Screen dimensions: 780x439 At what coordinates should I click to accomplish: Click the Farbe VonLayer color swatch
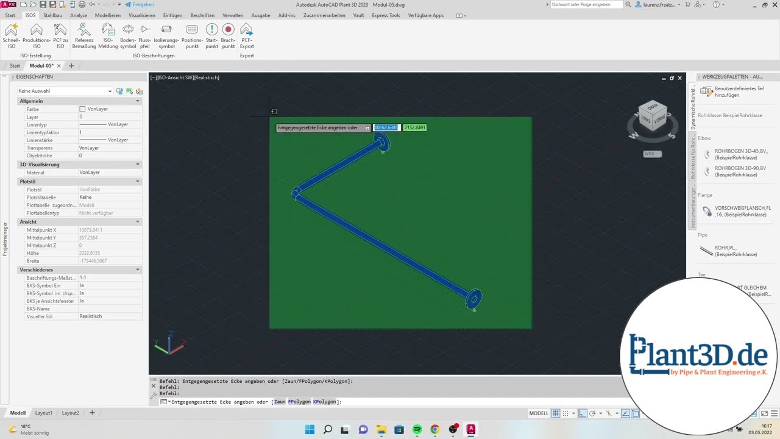pos(82,109)
